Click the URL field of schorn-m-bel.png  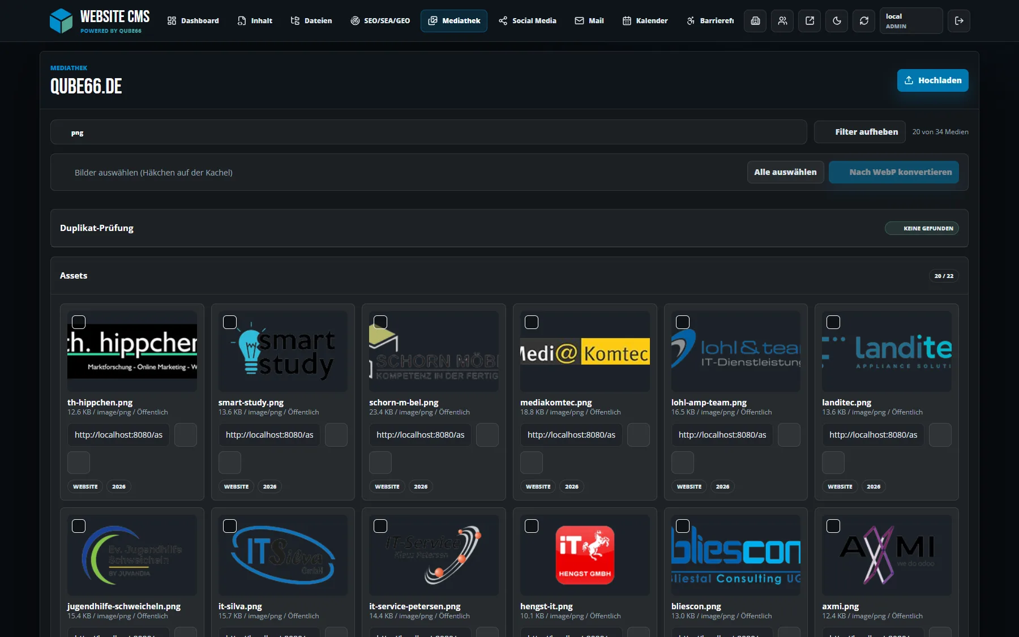tap(420, 435)
